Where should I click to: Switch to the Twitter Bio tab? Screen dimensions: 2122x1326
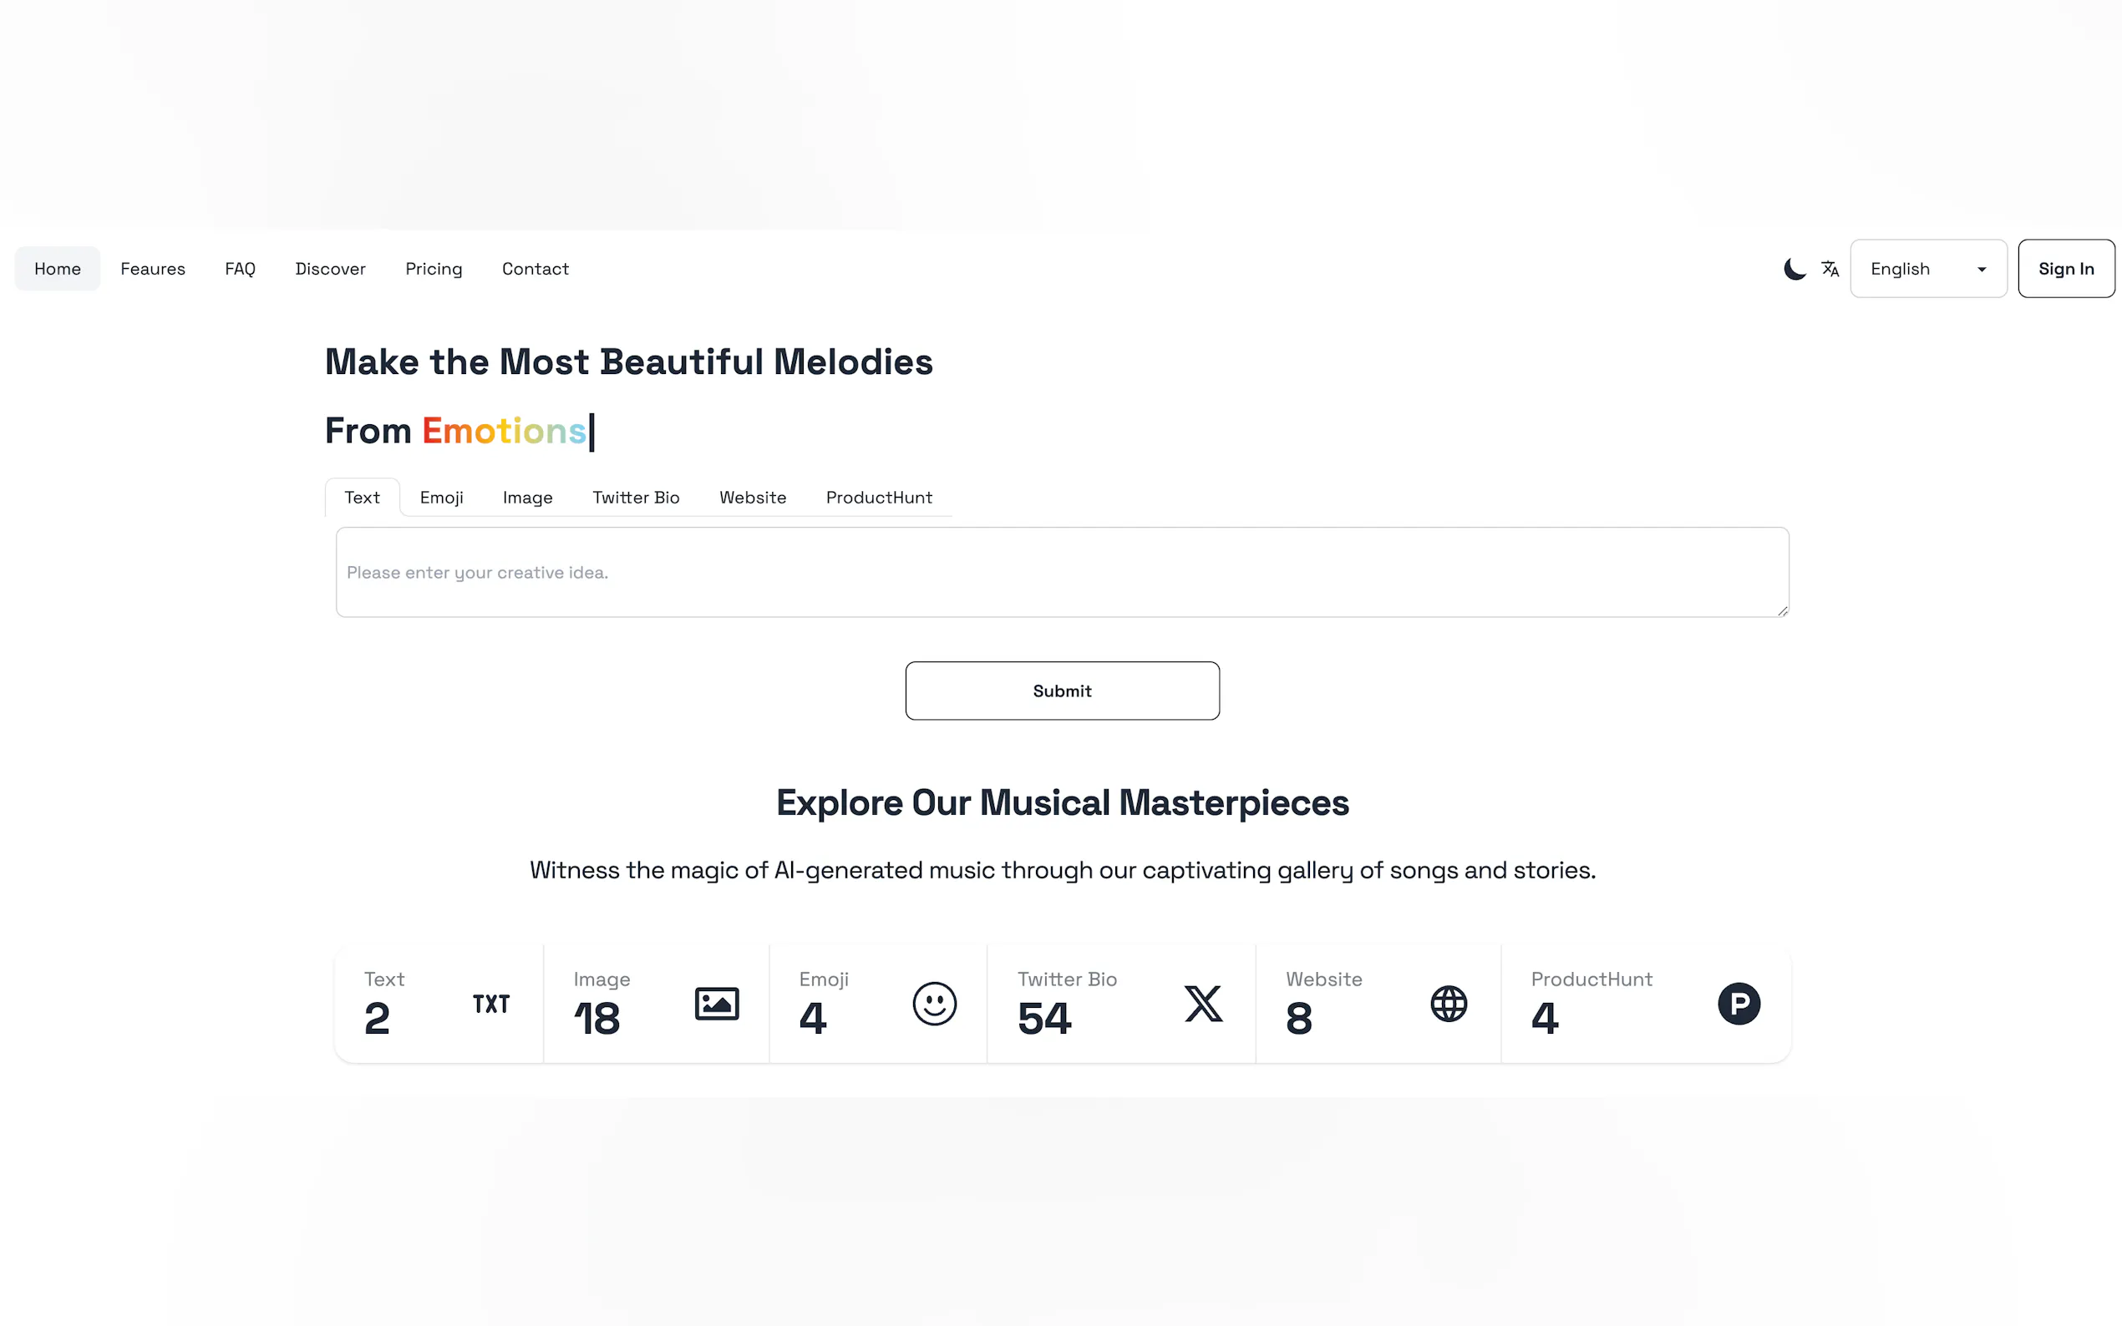pos(635,498)
